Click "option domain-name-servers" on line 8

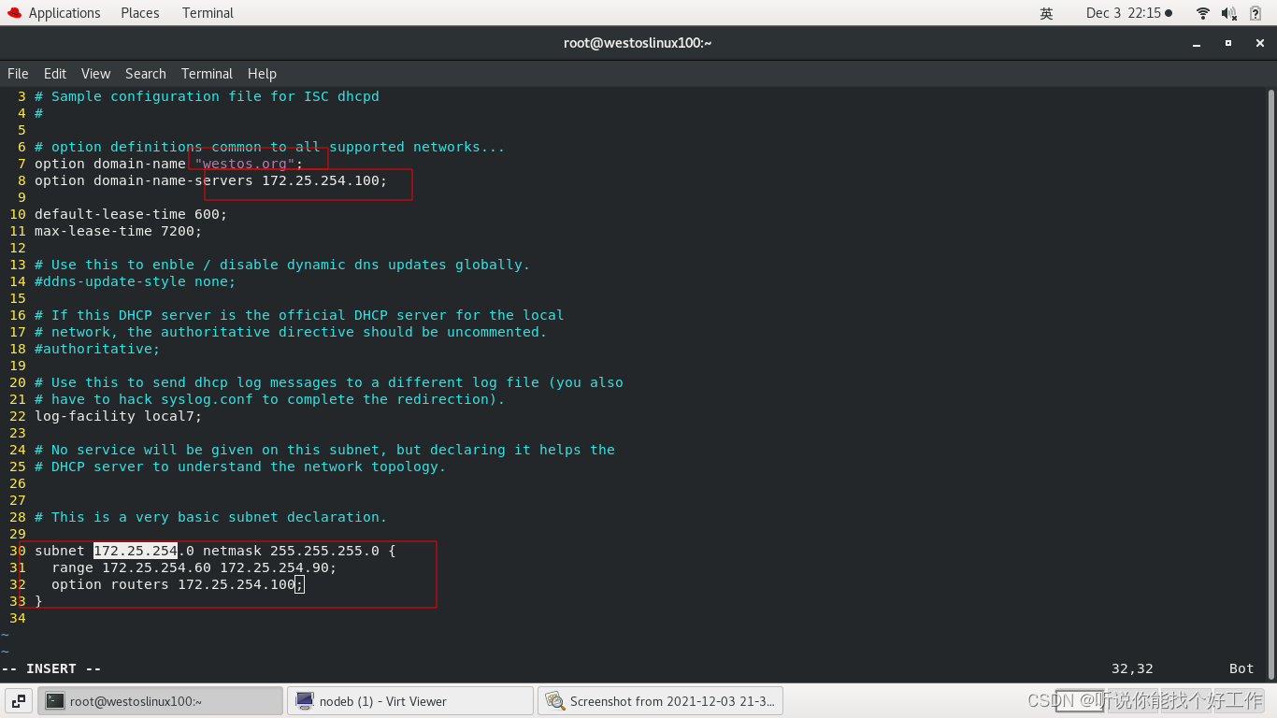pyautogui.click(x=144, y=180)
